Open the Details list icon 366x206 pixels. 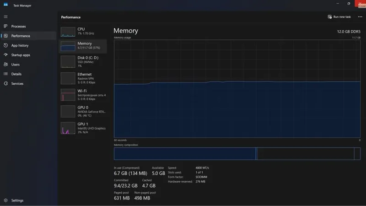tap(5, 74)
